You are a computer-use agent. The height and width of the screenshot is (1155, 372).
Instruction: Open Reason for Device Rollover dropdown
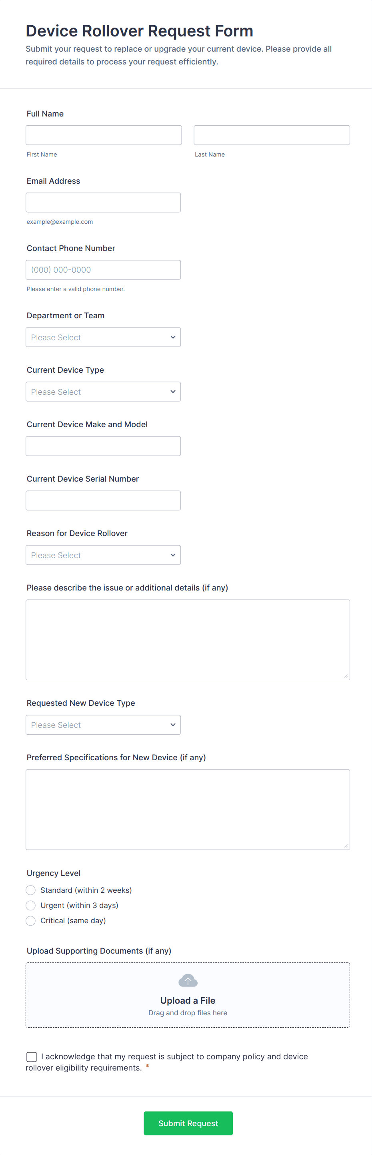(103, 555)
